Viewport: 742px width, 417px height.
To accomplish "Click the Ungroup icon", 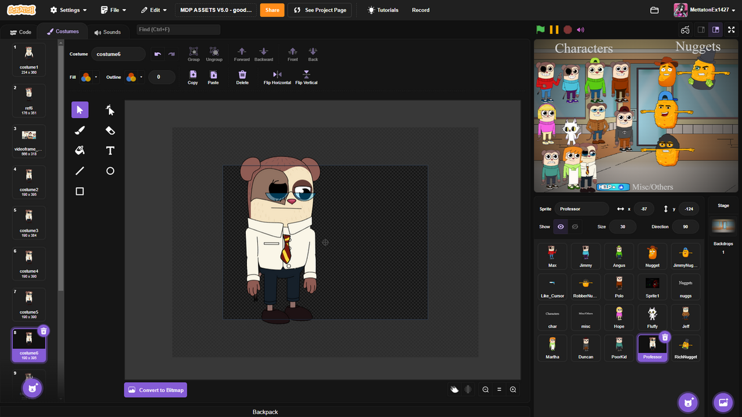I will coord(214,54).
